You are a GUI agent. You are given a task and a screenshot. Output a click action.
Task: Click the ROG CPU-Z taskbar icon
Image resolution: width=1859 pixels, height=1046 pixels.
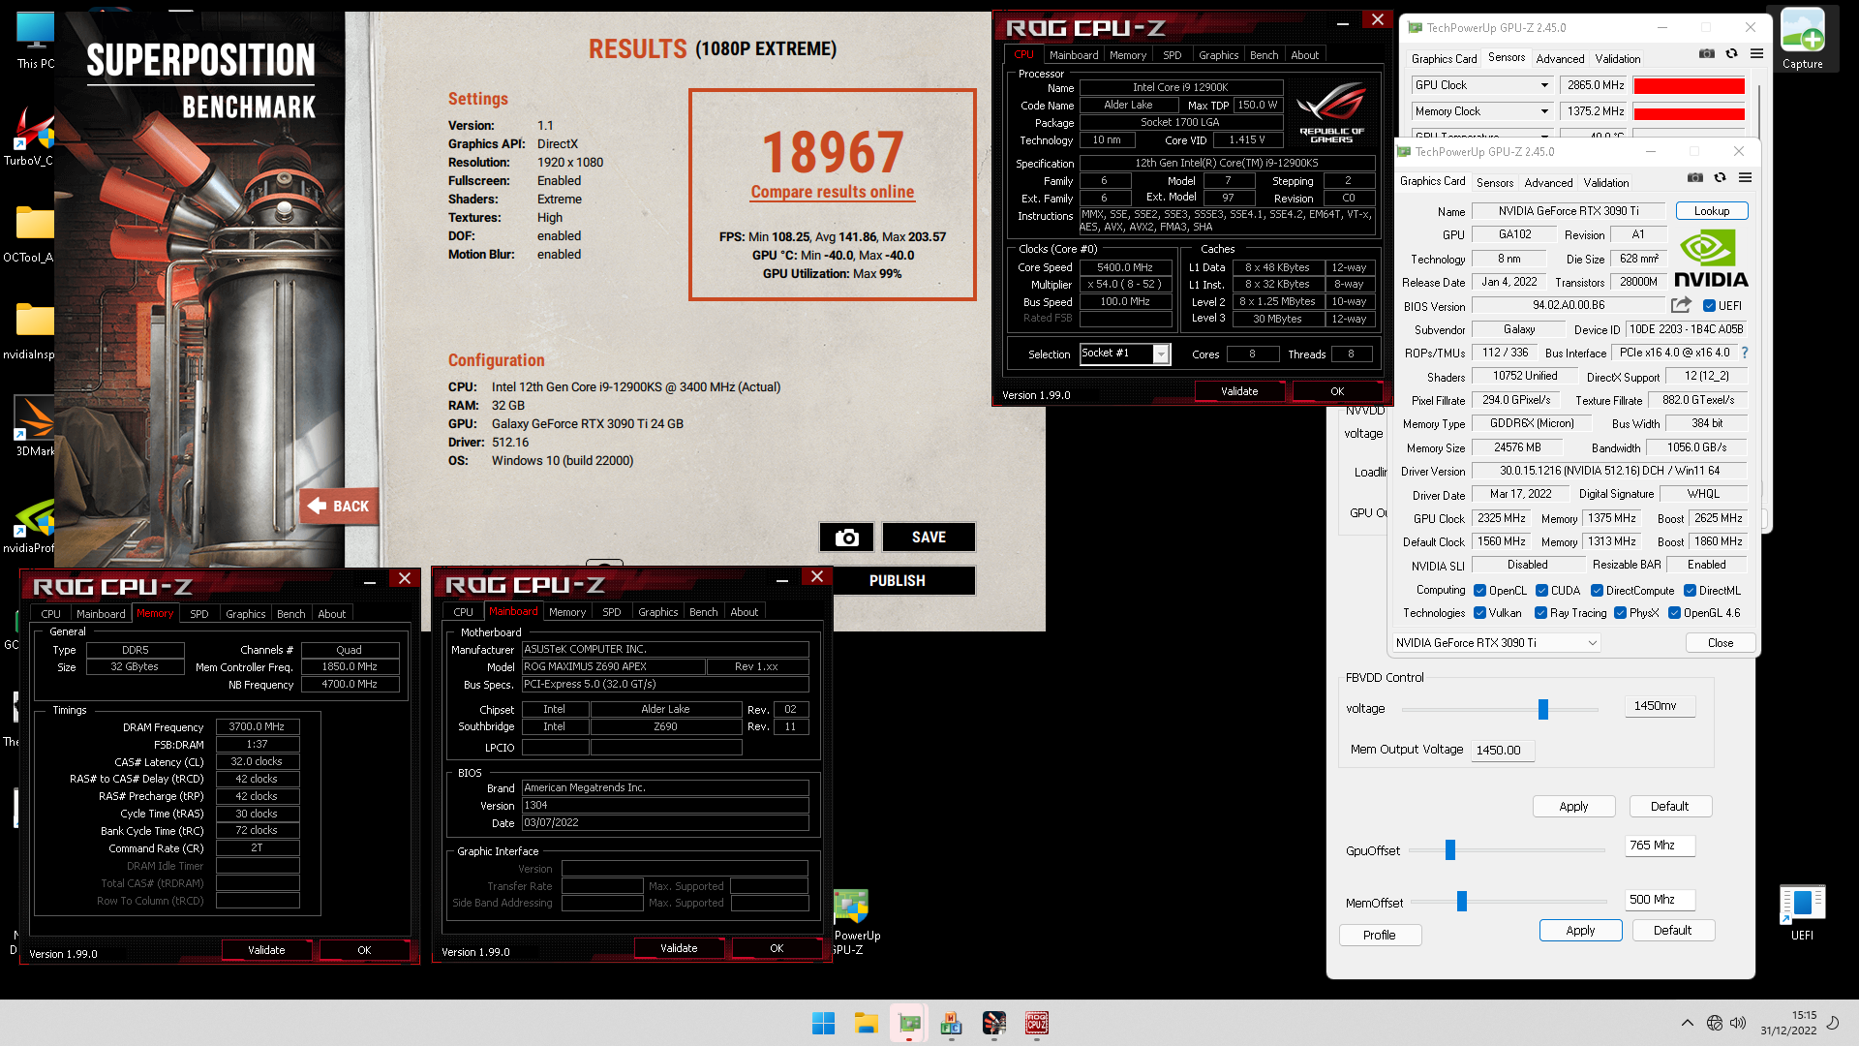[1036, 1023]
